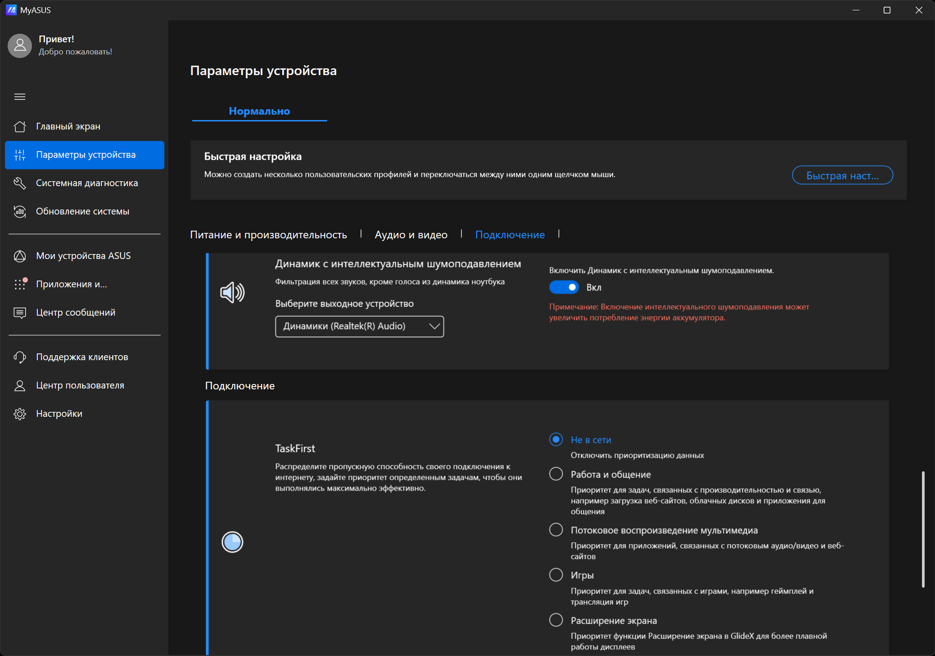Open Мои устройства ASUS icon

tap(20, 256)
